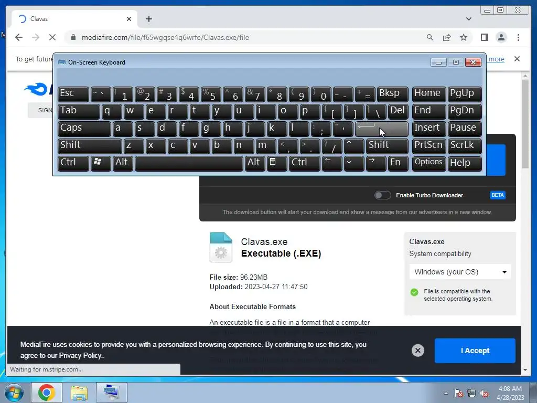Click the space bar on the On-Screen Keyboard
The width and height of the screenshot is (537, 403).
pyautogui.click(x=189, y=163)
